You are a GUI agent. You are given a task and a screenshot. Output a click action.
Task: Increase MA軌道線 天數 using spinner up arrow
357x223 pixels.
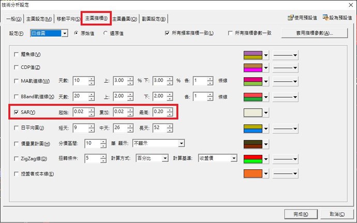pyautogui.click(x=92, y=78)
